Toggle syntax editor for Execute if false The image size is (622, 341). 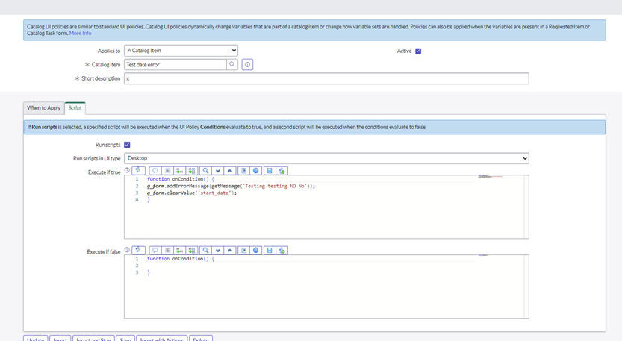[x=138, y=250]
